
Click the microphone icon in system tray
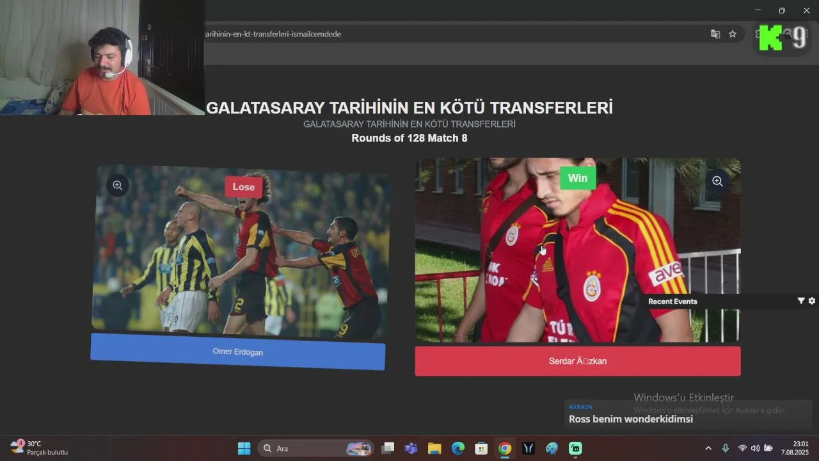[x=726, y=448]
